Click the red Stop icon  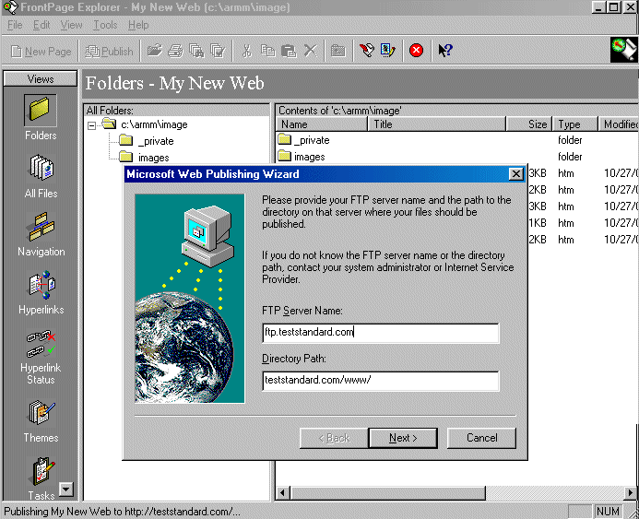416,51
